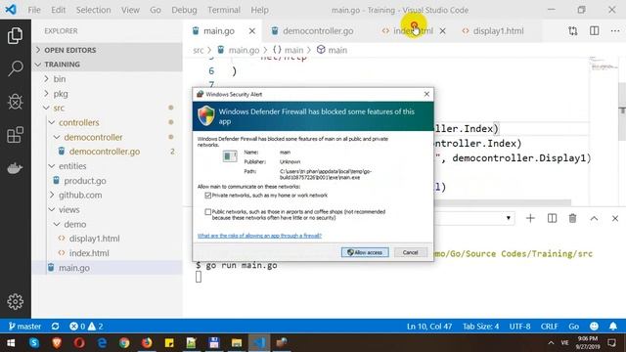Click the Open Changes compare icon in the editor toolbar
Image resolution: width=626 pixels, height=352 pixels.
point(573,30)
